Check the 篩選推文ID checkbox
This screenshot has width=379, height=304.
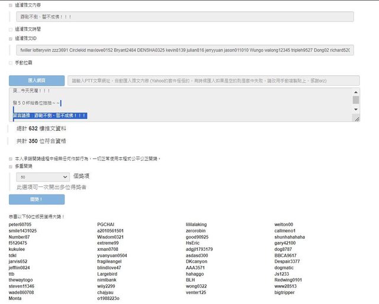[x=11, y=38]
